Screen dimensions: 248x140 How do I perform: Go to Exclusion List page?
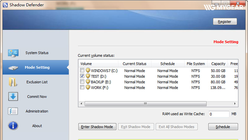36,82
